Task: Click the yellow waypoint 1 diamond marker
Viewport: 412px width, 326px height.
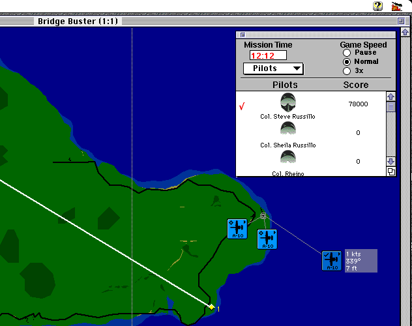Action: (211, 306)
